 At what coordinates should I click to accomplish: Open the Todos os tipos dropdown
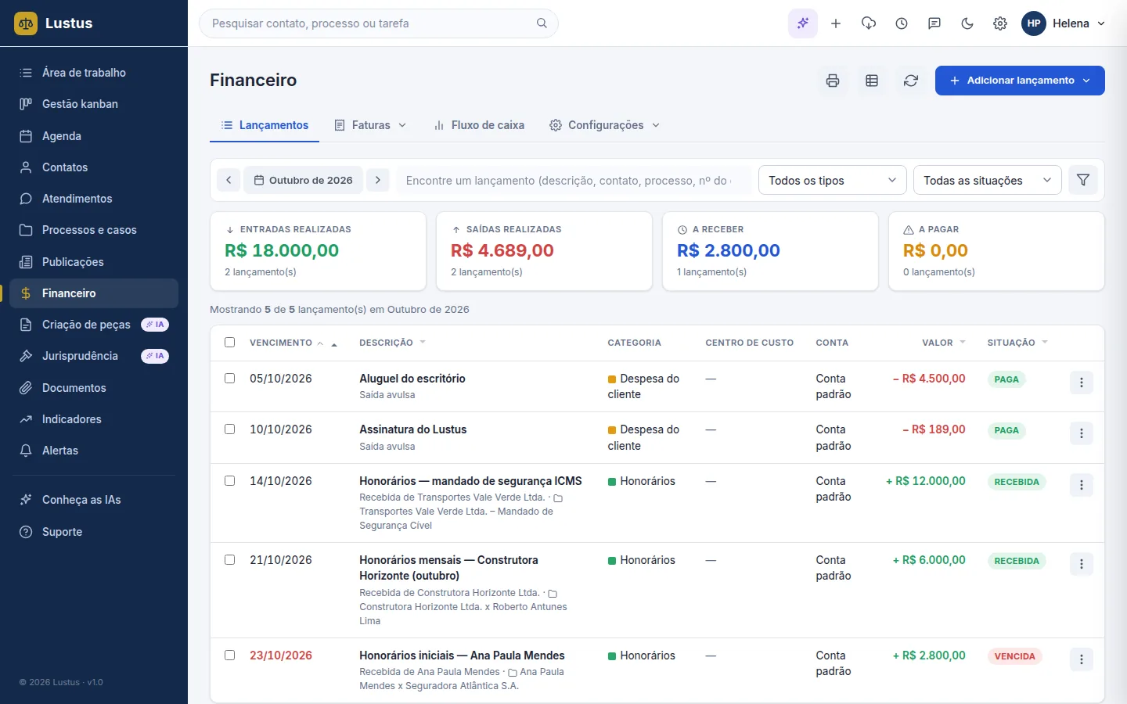pos(833,180)
